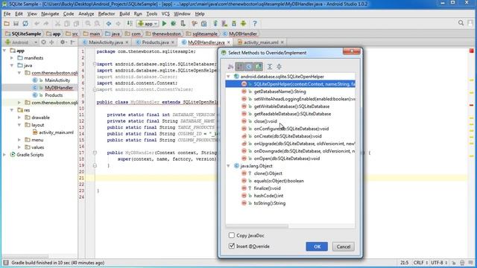This screenshot has width=477, height=268.
Task: Click the Save All toolbar icon
Action: click(x=16, y=23)
